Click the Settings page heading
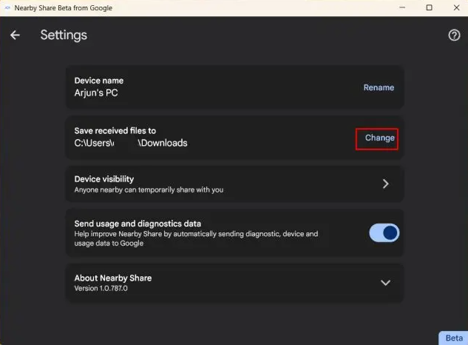The height and width of the screenshot is (345, 468). (64, 36)
